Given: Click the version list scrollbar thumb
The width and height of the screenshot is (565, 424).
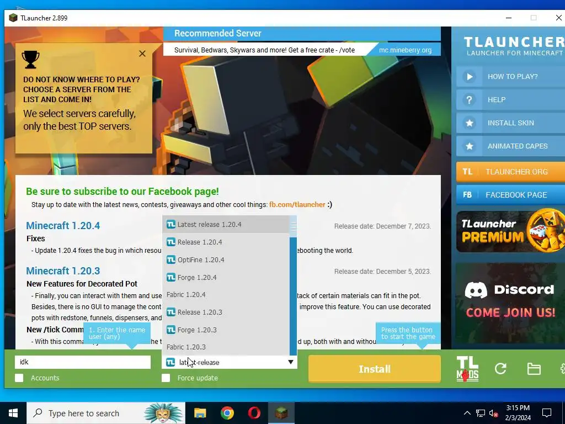Looking at the screenshot, I should [294, 227].
